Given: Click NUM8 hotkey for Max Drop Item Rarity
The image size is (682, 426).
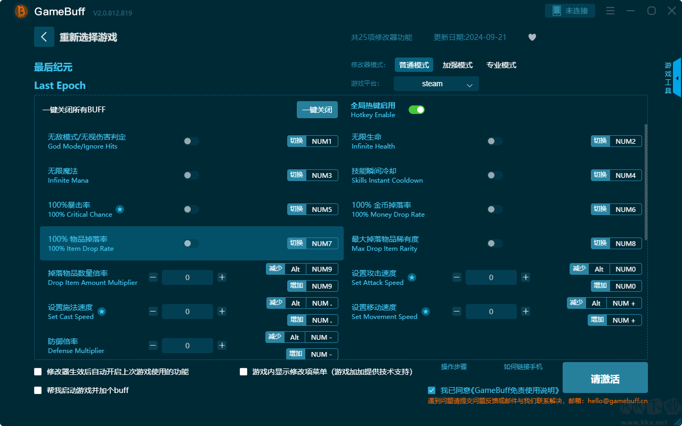Looking at the screenshot, I should point(626,243).
